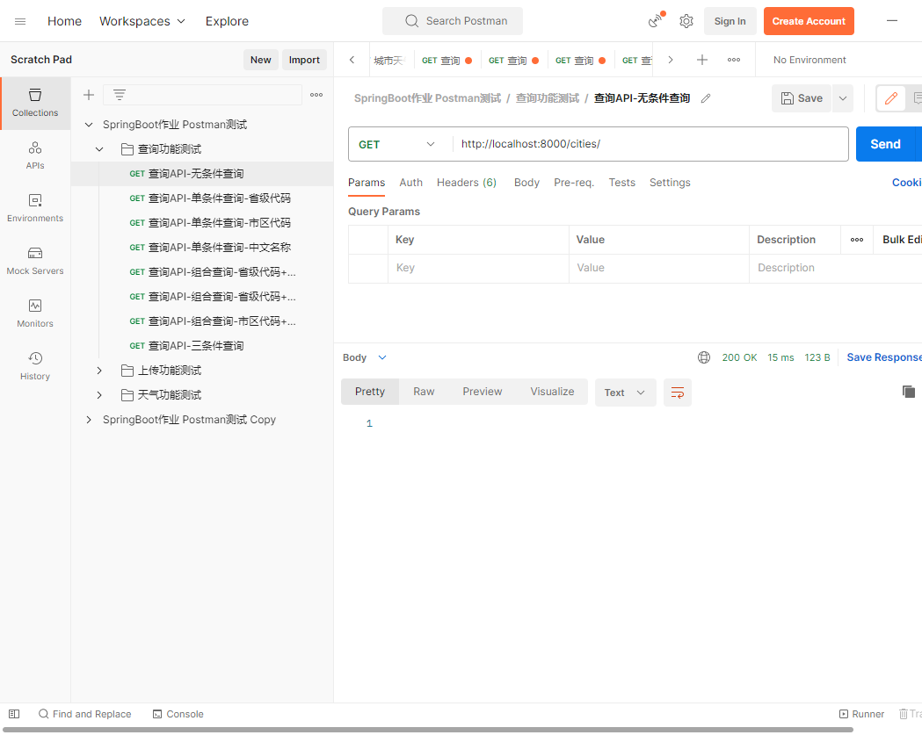922x735 pixels.
Task: Switch to the Pre-req. tab
Action: coord(574,183)
